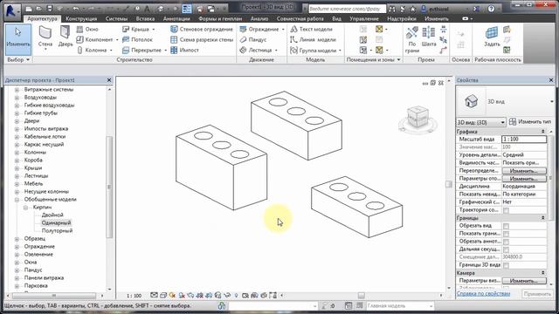Click the 3D вид house thumbnail in Properties

pos(471,101)
